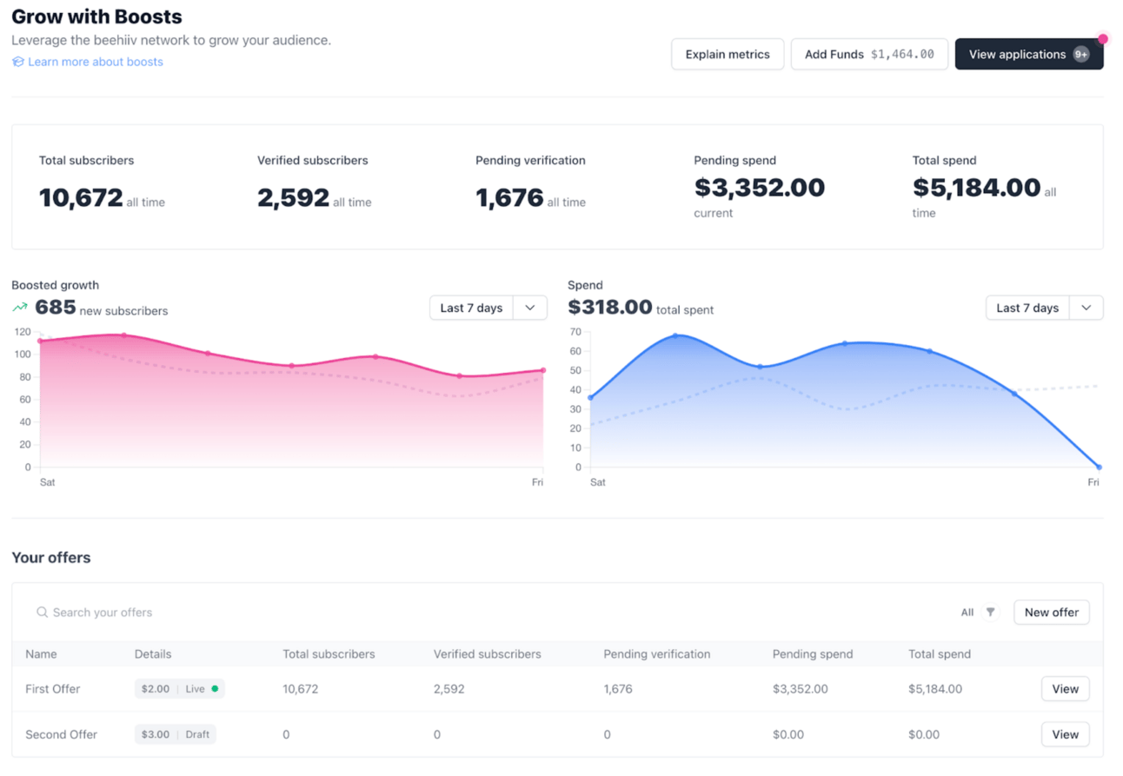Click Fri endpoint on Boosted growth line
Screen dimensions: 1123x776
click(543, 370)
